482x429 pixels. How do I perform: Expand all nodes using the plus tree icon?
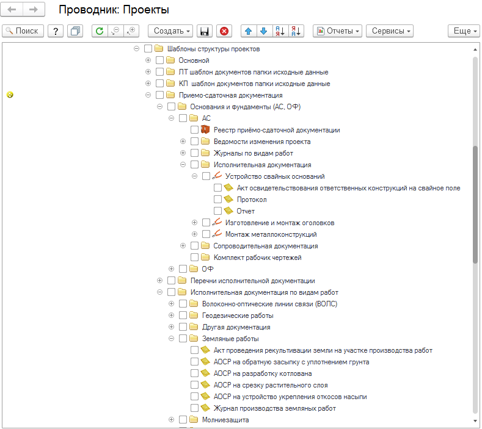coord(131,31)
